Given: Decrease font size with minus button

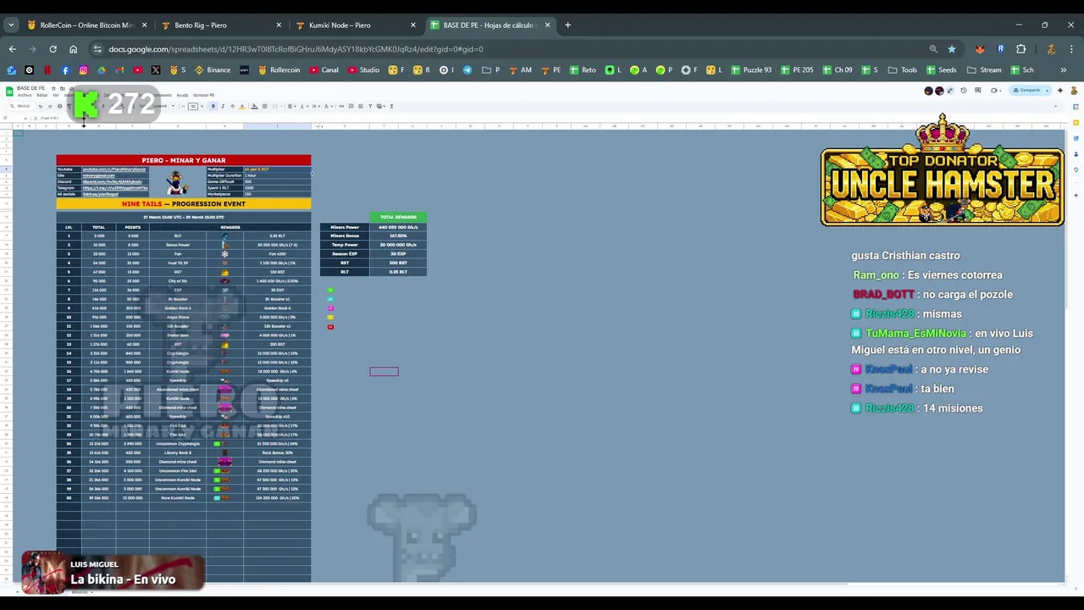Looking at the screenshot, I should click(x=183, y=106).
